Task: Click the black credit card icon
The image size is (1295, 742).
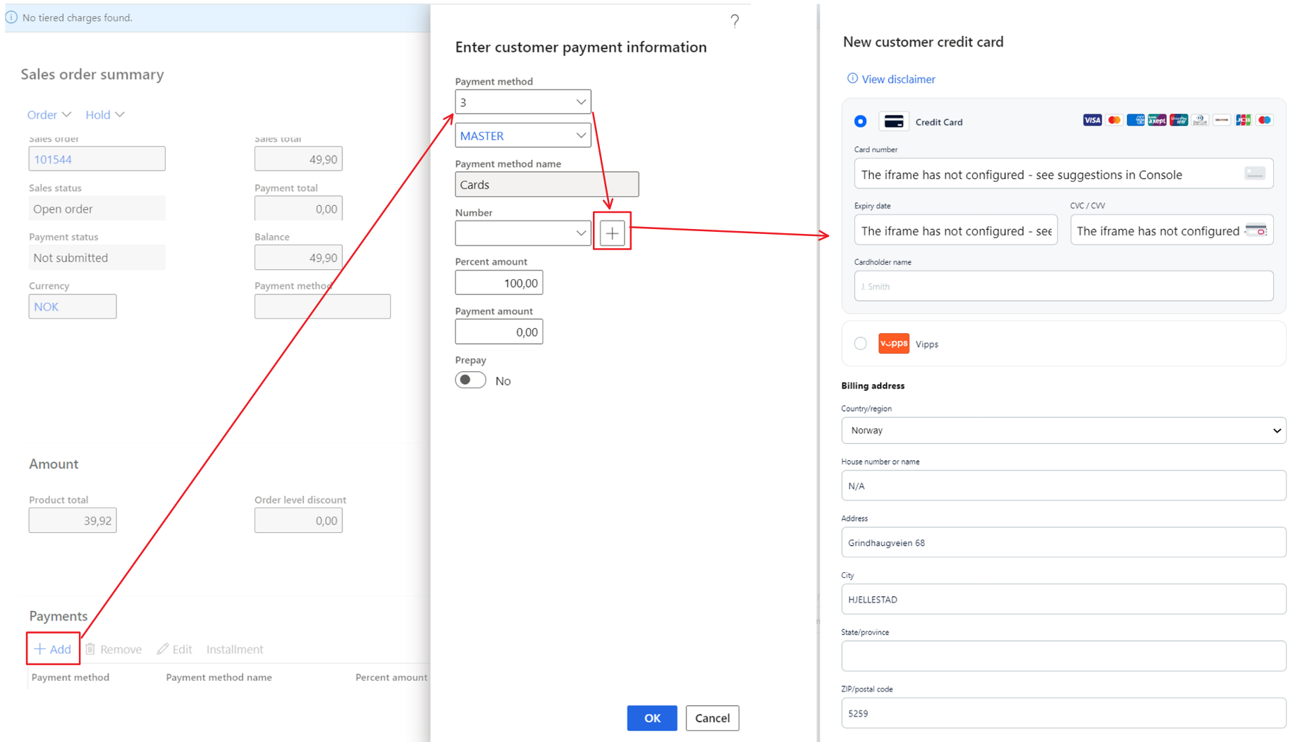Action: (893, 122)
